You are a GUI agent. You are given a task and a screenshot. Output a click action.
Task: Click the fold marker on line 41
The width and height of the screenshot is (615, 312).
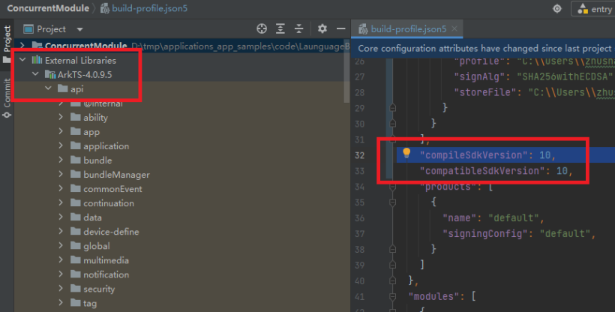tap(392, 296)
